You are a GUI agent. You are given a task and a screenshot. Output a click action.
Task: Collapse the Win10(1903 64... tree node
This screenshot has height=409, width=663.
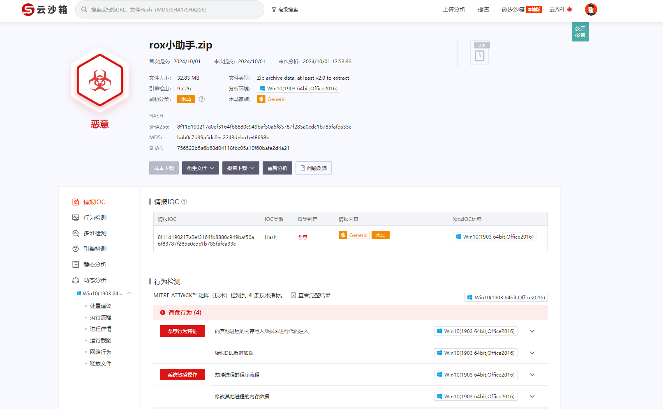(x=129, y=293)
